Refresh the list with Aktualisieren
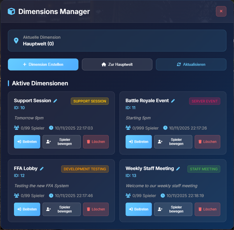 tap(191, 64)
